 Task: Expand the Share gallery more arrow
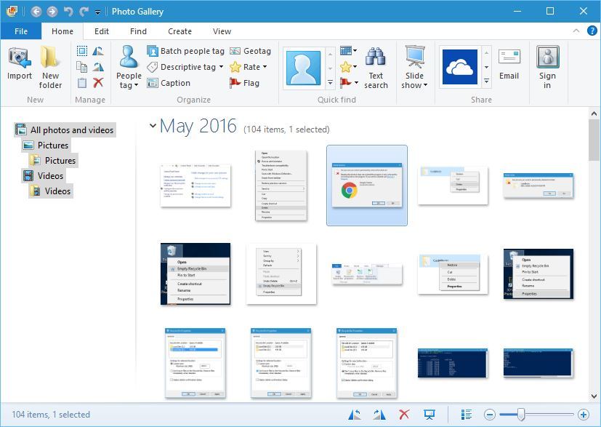pyautogui.click(x=486, y=81)
